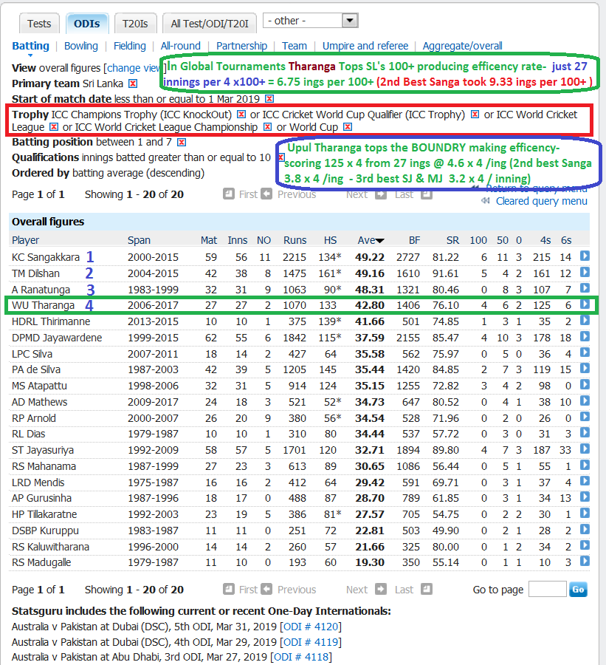Sort the table by the SR column
The width and height of the screenshot is (606, 665).
pos(452,240)
